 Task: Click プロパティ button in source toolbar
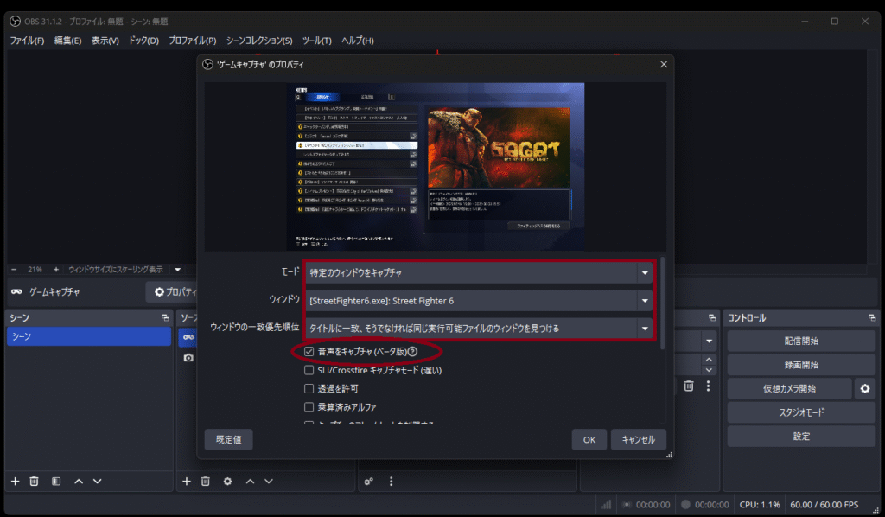coord(172,292)
